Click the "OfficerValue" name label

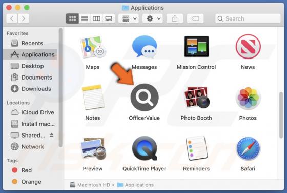[145, 118]
